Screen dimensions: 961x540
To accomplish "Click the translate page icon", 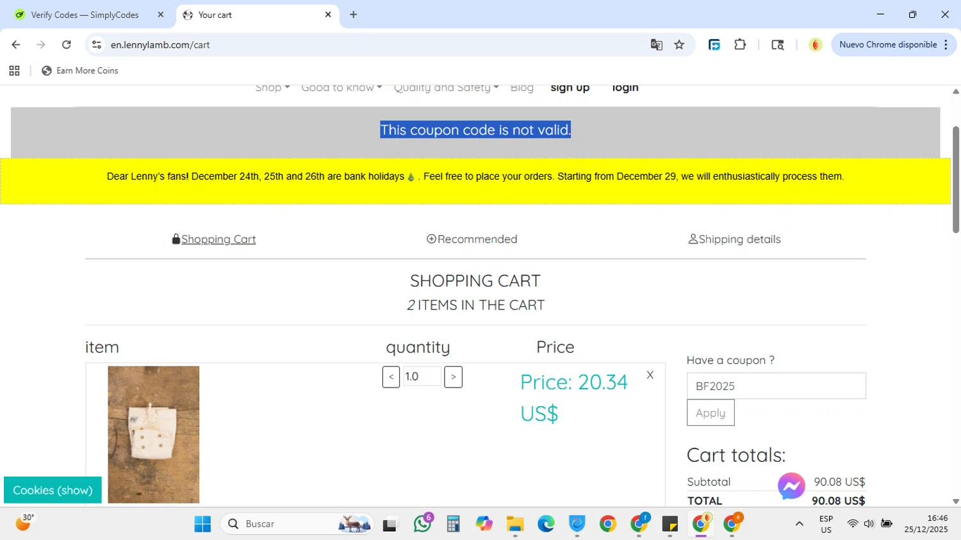I will pyautogui.click(x=656, y=45).
